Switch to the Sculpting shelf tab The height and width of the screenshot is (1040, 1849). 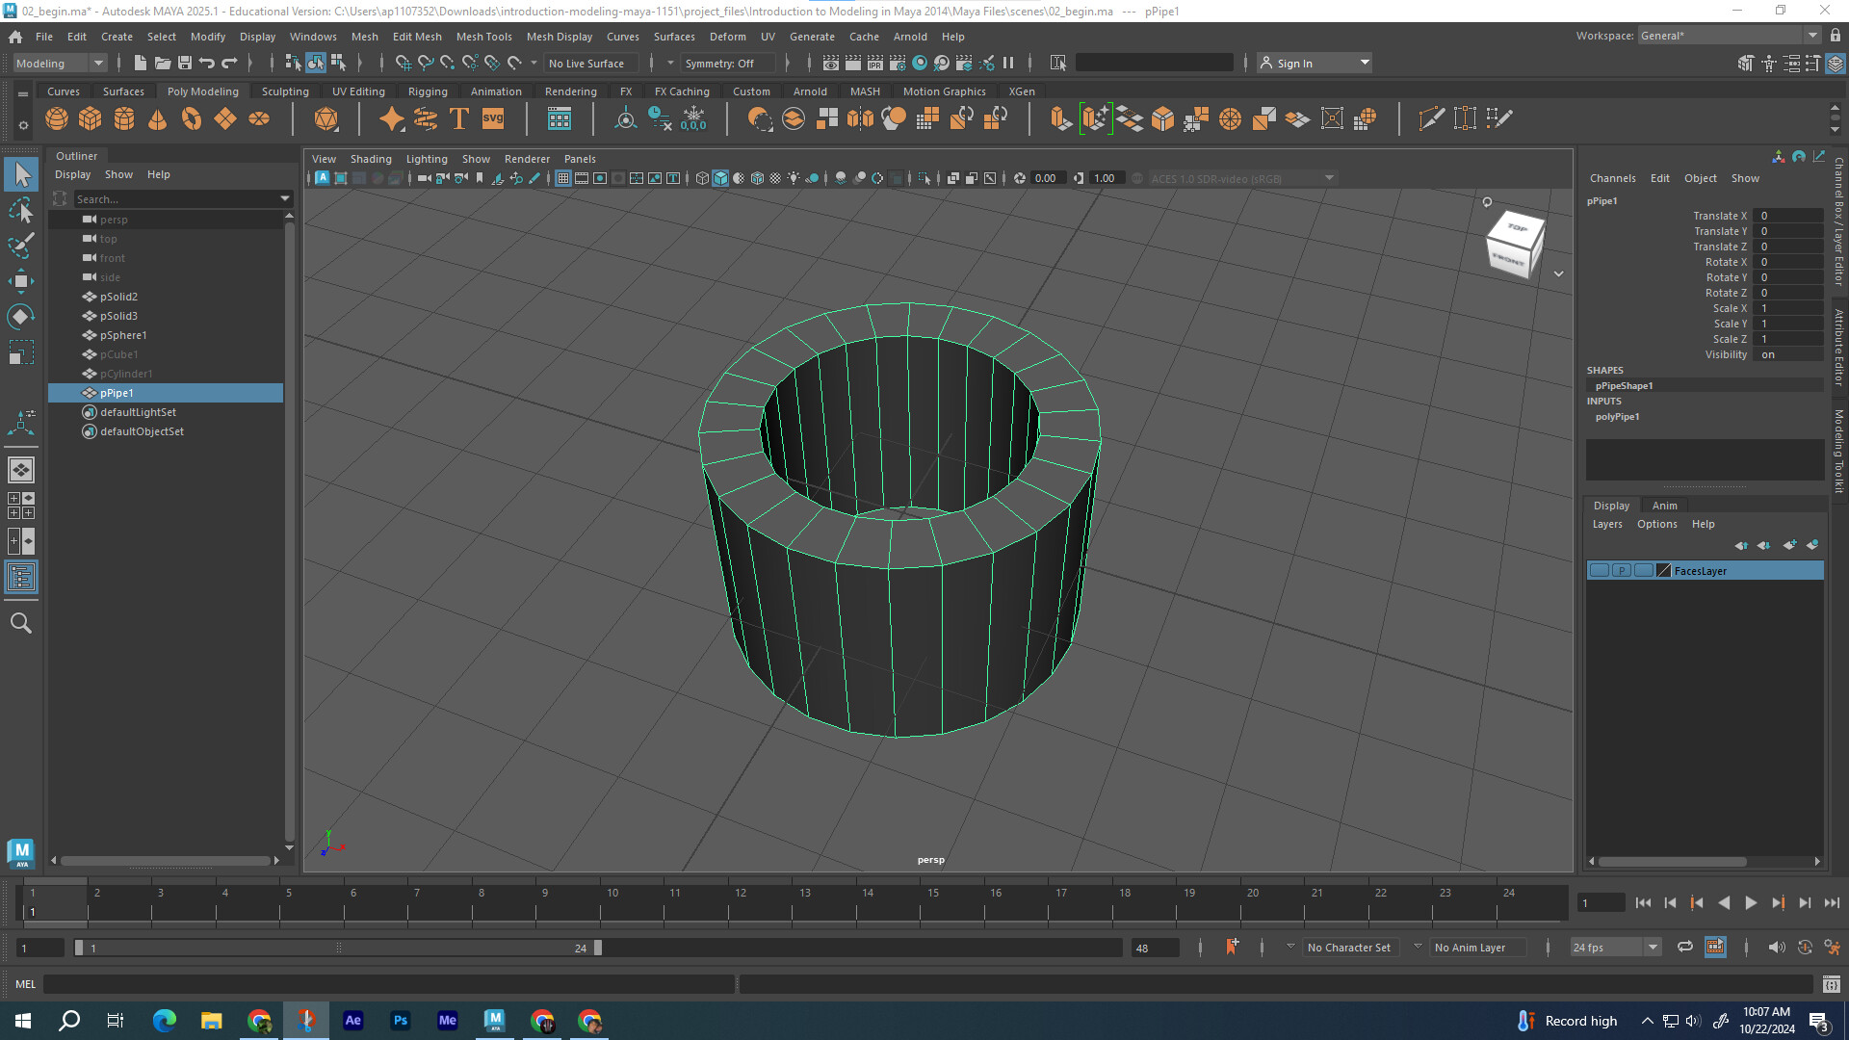tap(285, 91)
